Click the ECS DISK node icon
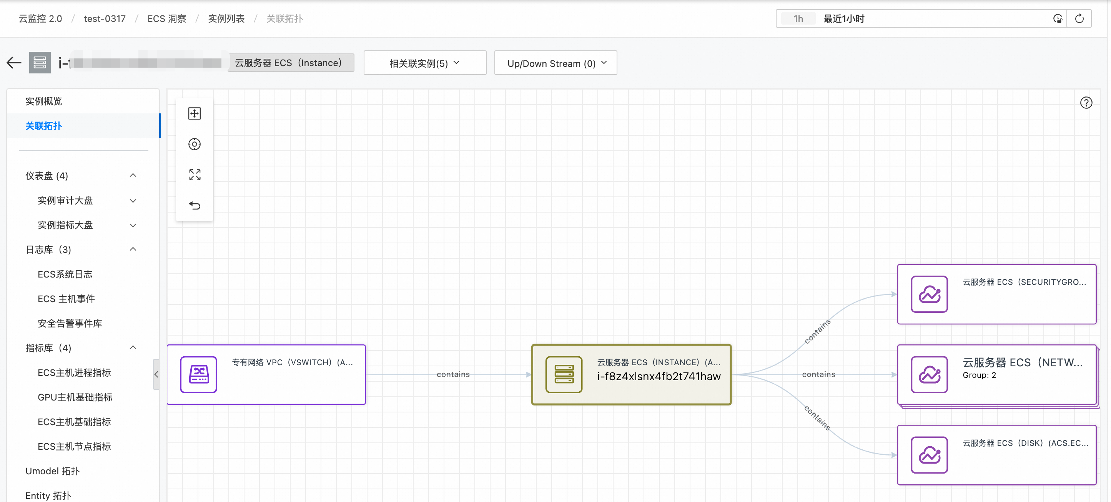The image size is (1111, 502). pos(929,455)
